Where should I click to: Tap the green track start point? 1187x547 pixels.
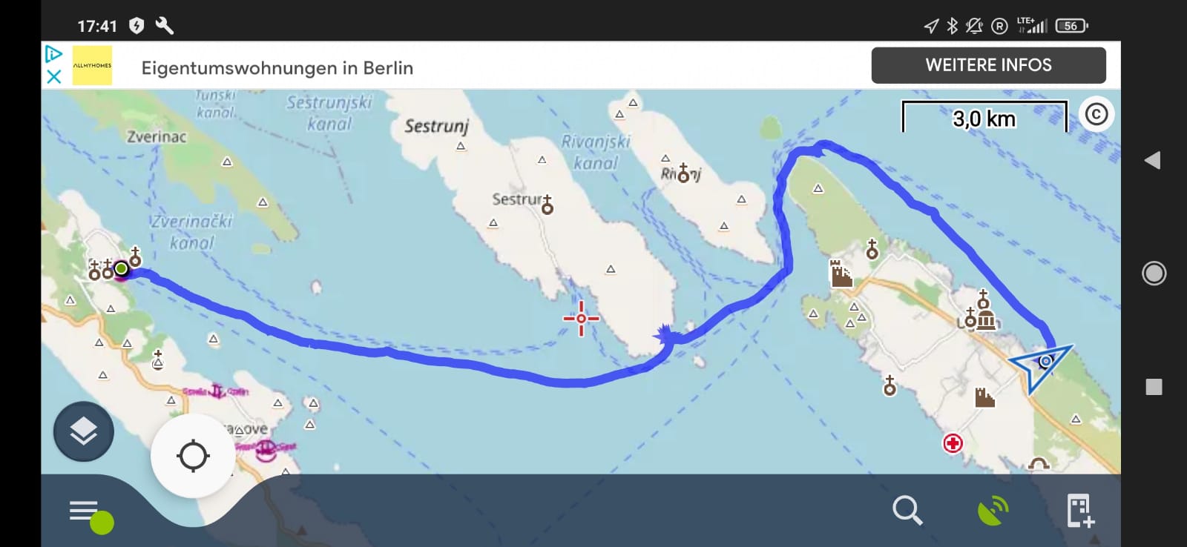121,268
